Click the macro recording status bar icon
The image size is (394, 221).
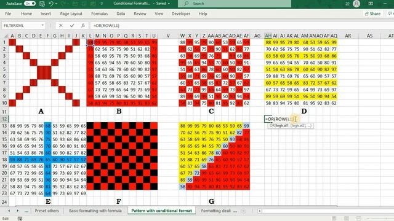20,219
